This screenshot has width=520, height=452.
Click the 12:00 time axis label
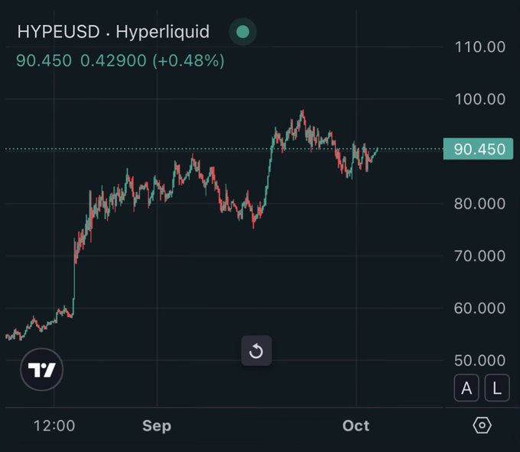tap(54, 425)
